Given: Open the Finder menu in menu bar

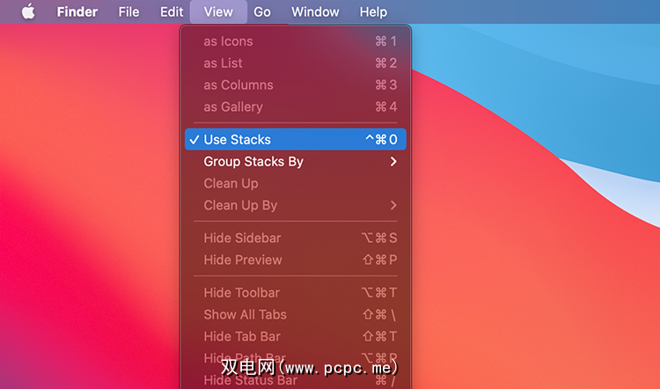Looking at the screenshot, I should coord(77,11).
